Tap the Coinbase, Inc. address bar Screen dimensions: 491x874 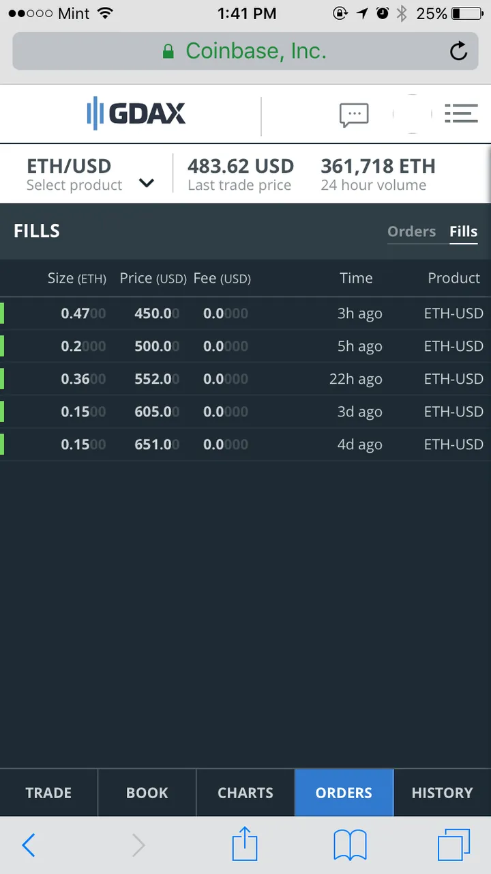pos(245,51)
